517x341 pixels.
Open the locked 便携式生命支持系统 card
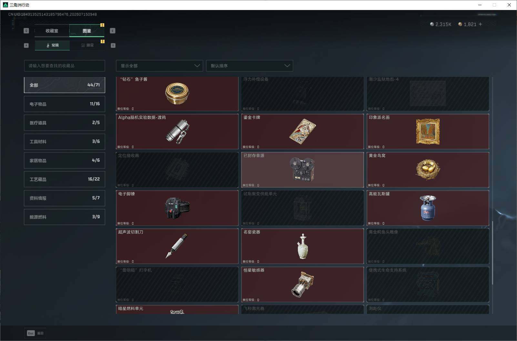point(428,284)
